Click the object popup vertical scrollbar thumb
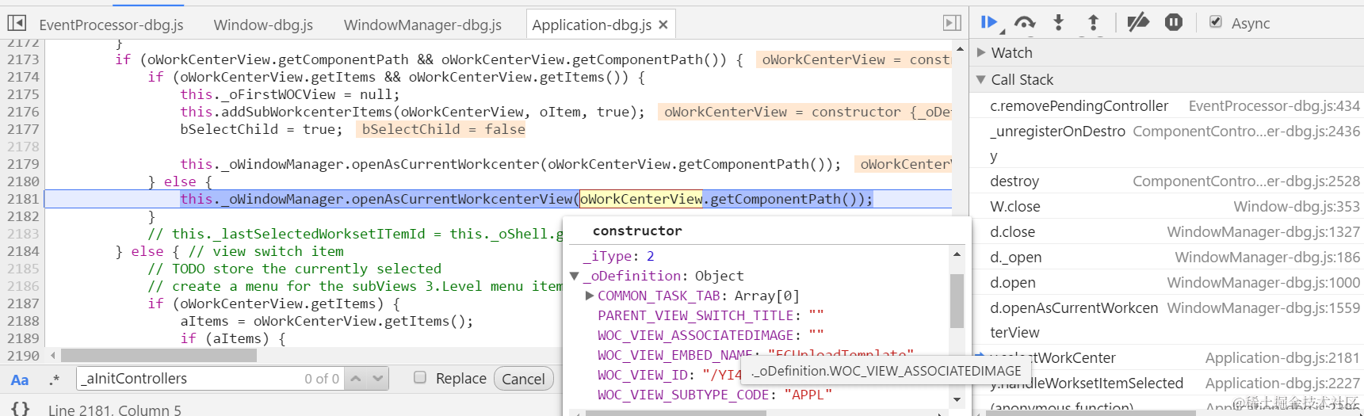Image resolution: width=1364 pixels, height=416 pixels. click(x=957, y=301)
